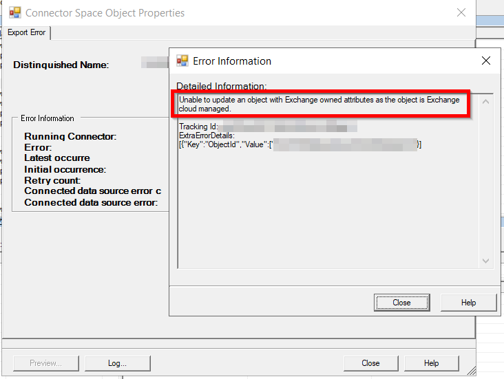Click the Retry count label
The height and width of the screenshot is (379, 504).
[52, 180]
